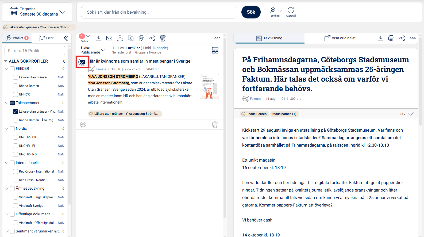Click the box-shaped icon in list toolbar
The image size is (424, 237).
coord(120,38)
